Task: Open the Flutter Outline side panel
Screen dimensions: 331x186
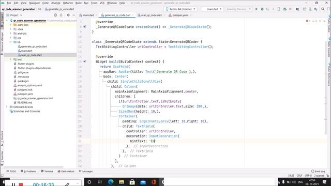Action: pos(329,24)
